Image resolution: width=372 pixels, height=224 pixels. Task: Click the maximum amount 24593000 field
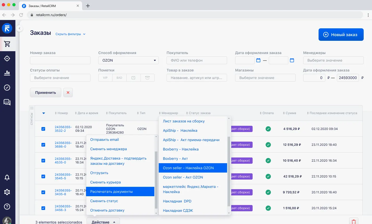(348, 78)
